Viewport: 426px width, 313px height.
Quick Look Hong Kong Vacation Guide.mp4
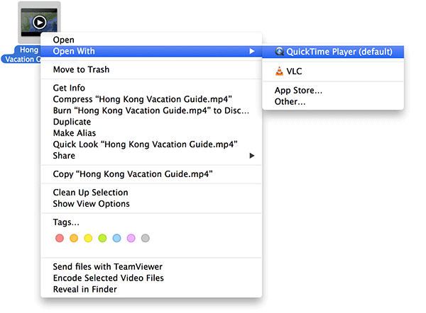pos(151,144)
